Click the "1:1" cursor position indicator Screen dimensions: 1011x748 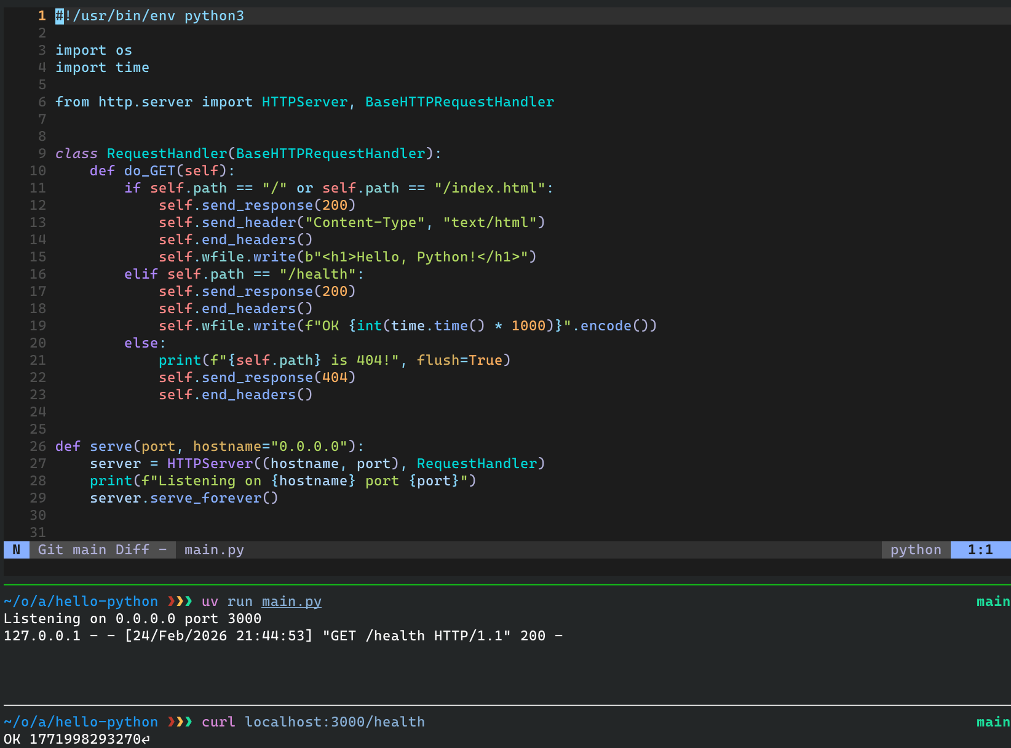coord(980,550)
